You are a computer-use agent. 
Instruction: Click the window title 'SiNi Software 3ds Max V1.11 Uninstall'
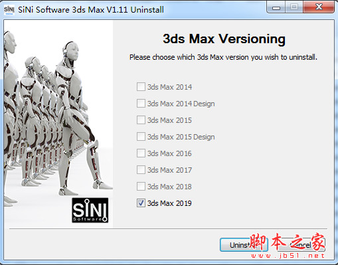click(91, 10)
